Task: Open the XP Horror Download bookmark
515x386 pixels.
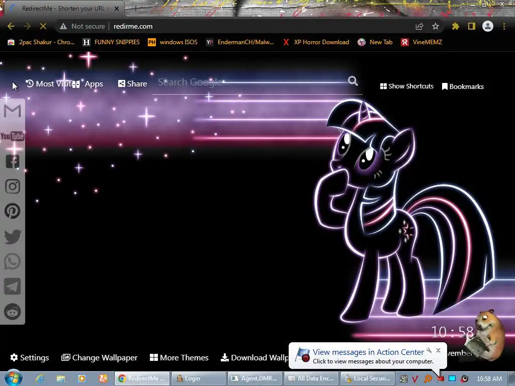Action: 316,42
